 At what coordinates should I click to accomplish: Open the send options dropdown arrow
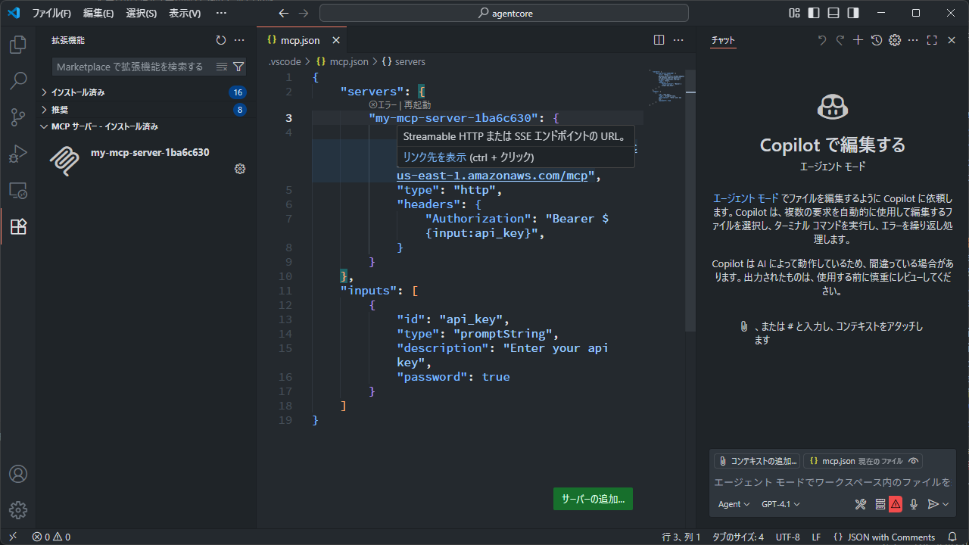pos(946,504)
